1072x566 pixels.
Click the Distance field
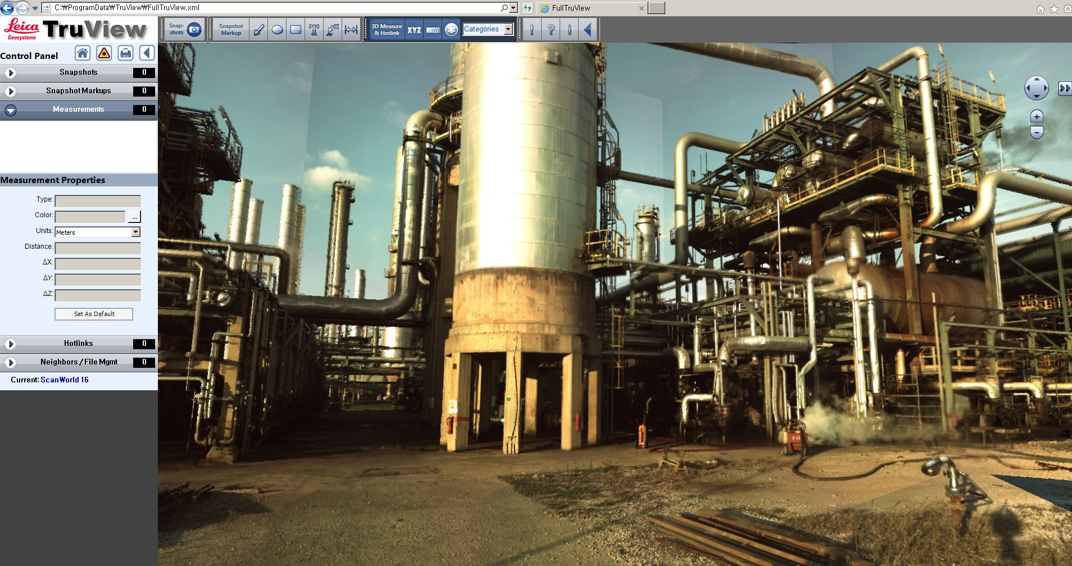click(x=98, y=248)
